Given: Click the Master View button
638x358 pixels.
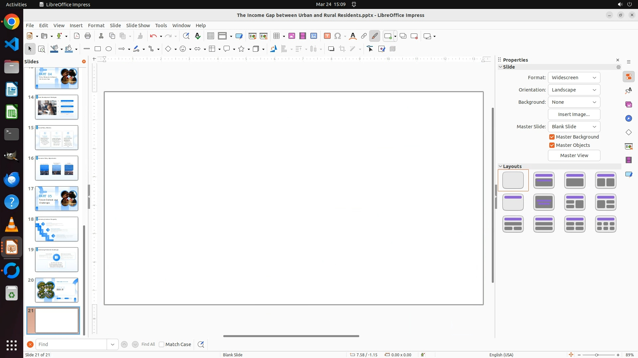Looking at the screenshot, I should (x=574, y=155).
